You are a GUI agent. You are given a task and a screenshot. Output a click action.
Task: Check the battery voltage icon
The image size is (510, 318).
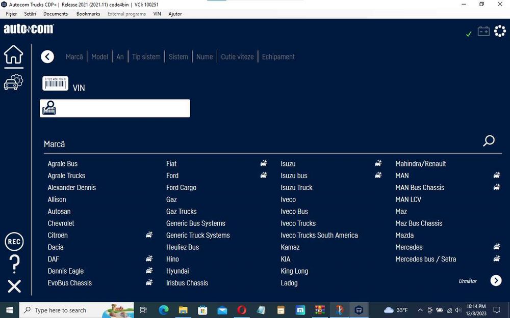point(483,32)
